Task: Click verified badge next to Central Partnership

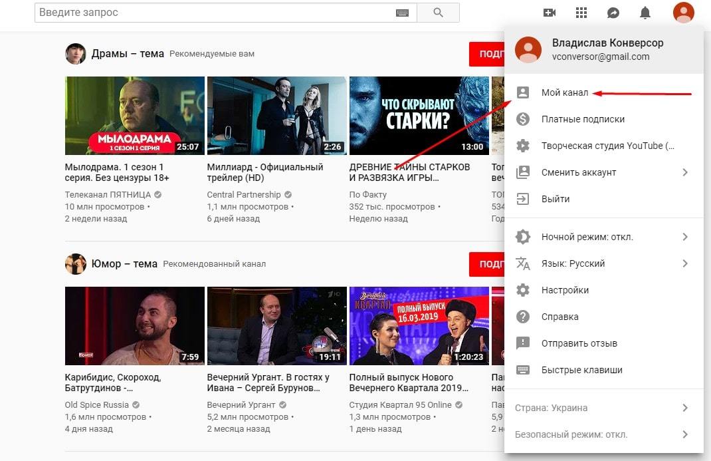Action: 288,195
